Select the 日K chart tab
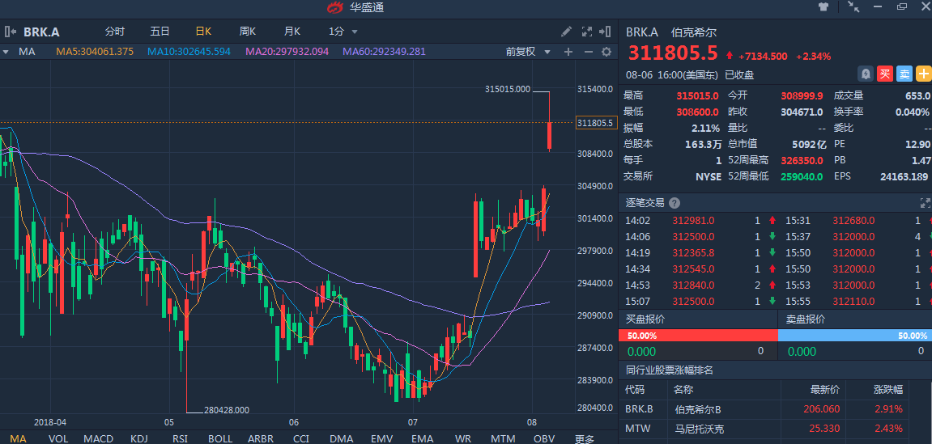 (x=203, y=32)
